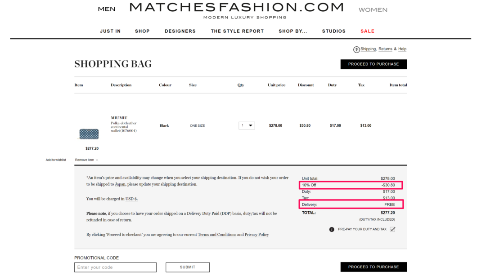Switch to the WOMEN store
Viewport: 477px width, 276px height.
click(x=373, y=10)
